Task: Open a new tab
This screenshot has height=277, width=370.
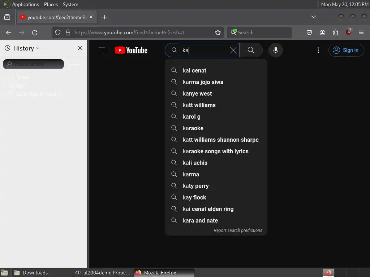Action: click(104, 17)
